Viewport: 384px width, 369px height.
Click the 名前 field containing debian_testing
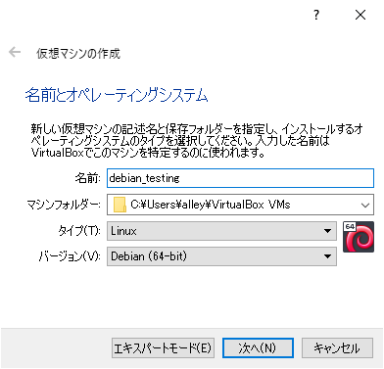[240, 178]
